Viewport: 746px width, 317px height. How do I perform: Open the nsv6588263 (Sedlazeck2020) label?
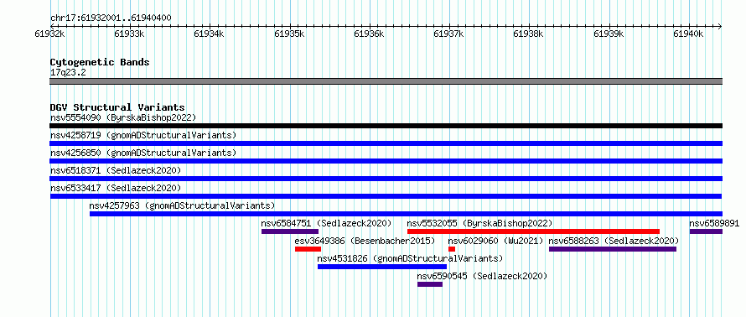point(614,241)
